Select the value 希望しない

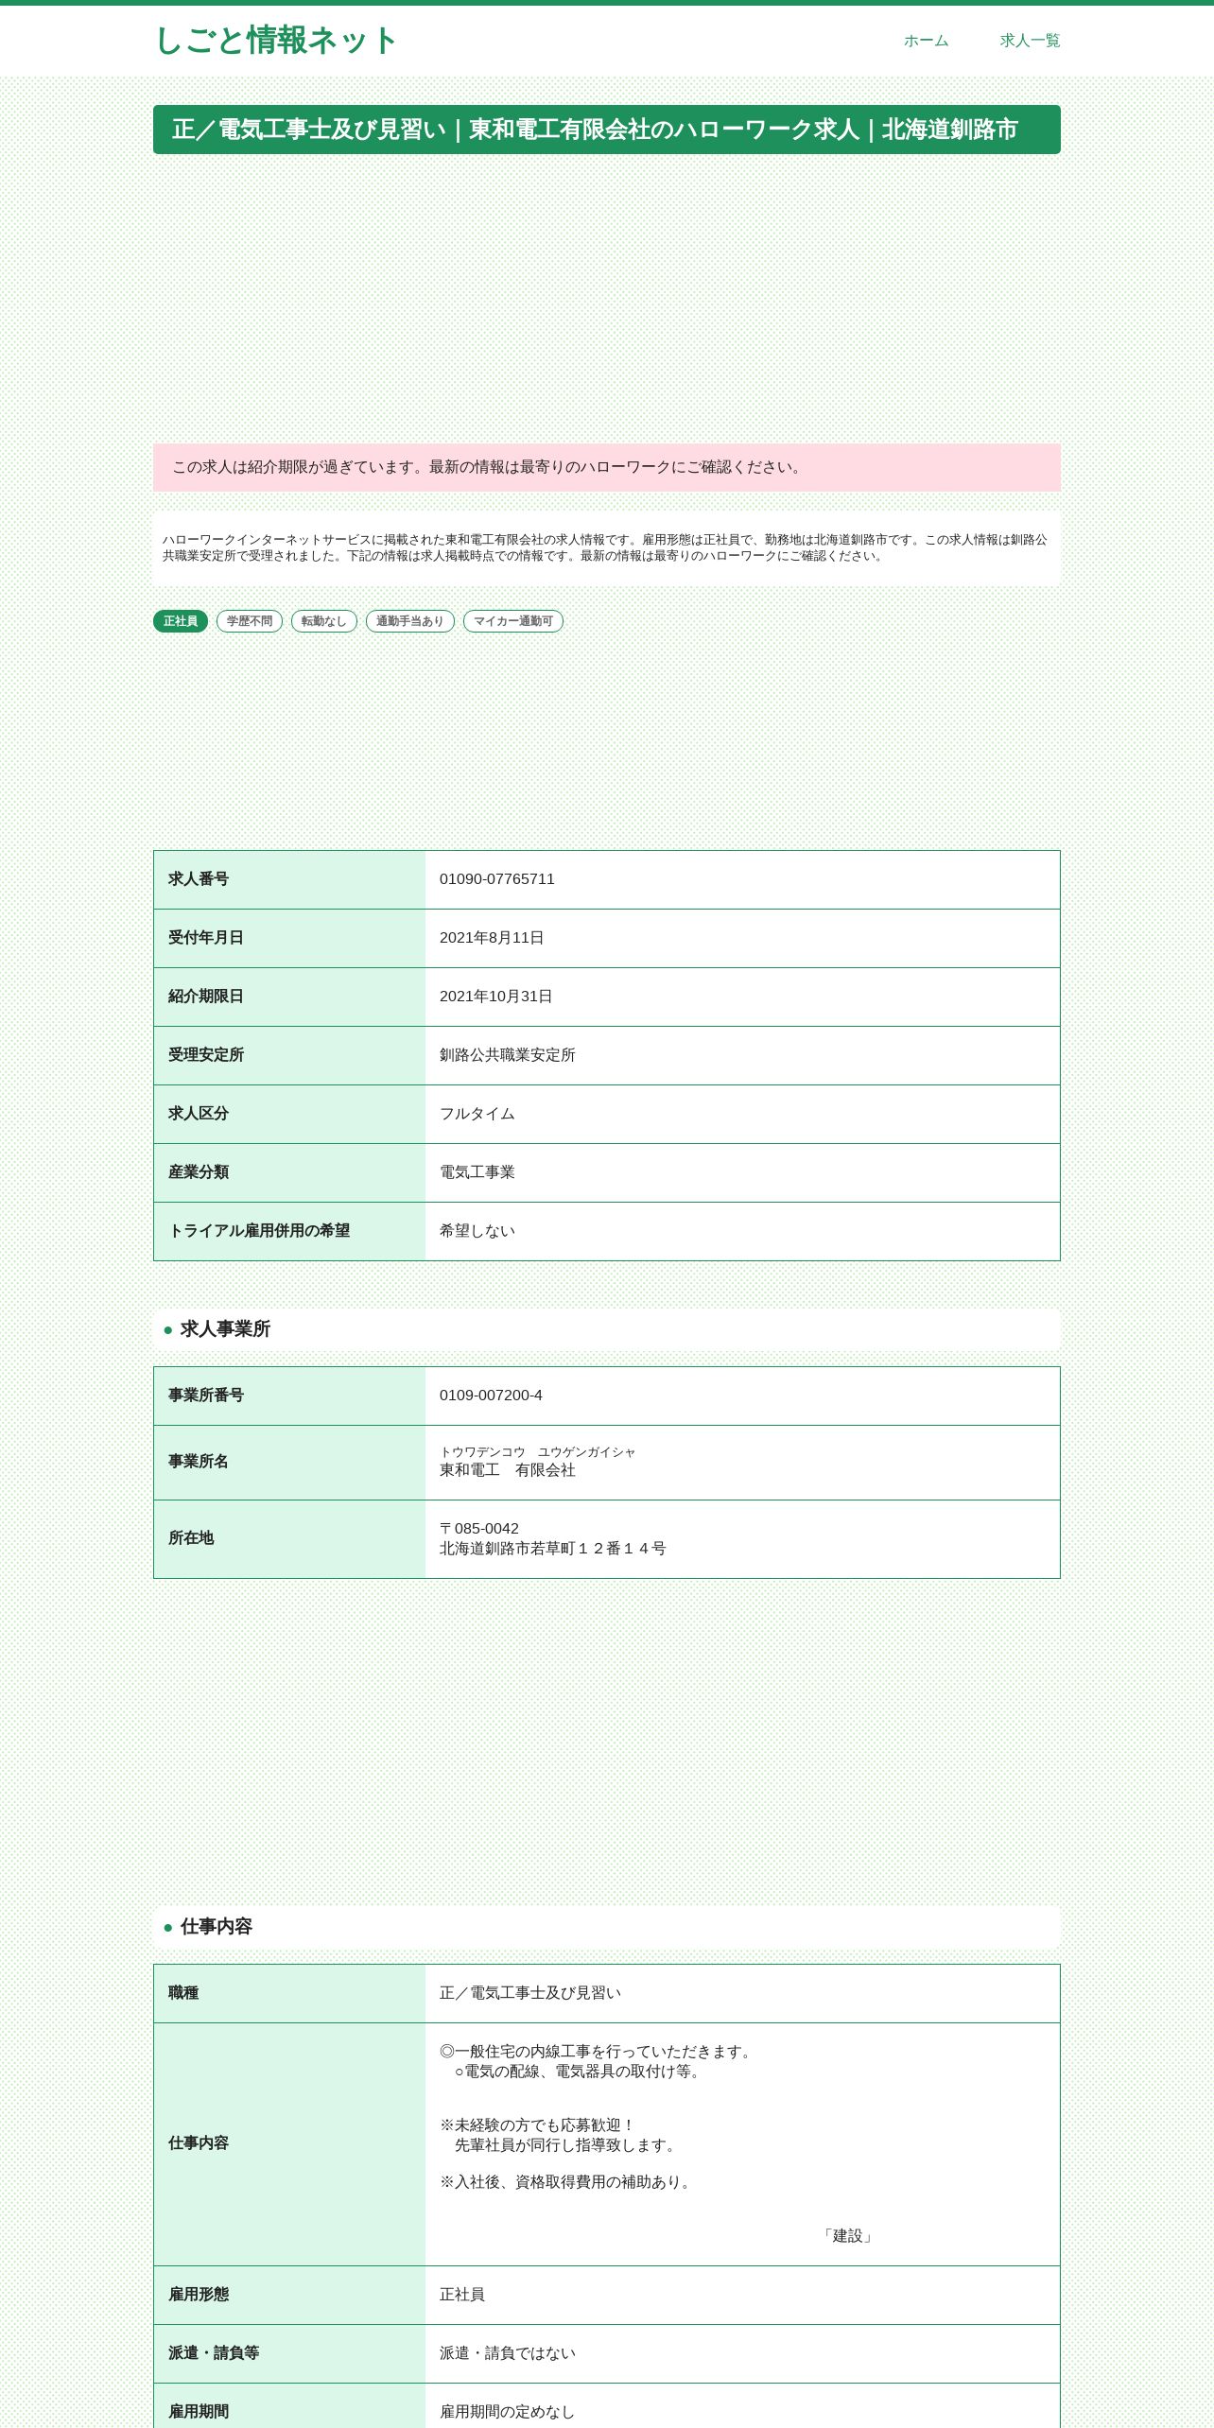[477, 1231]
